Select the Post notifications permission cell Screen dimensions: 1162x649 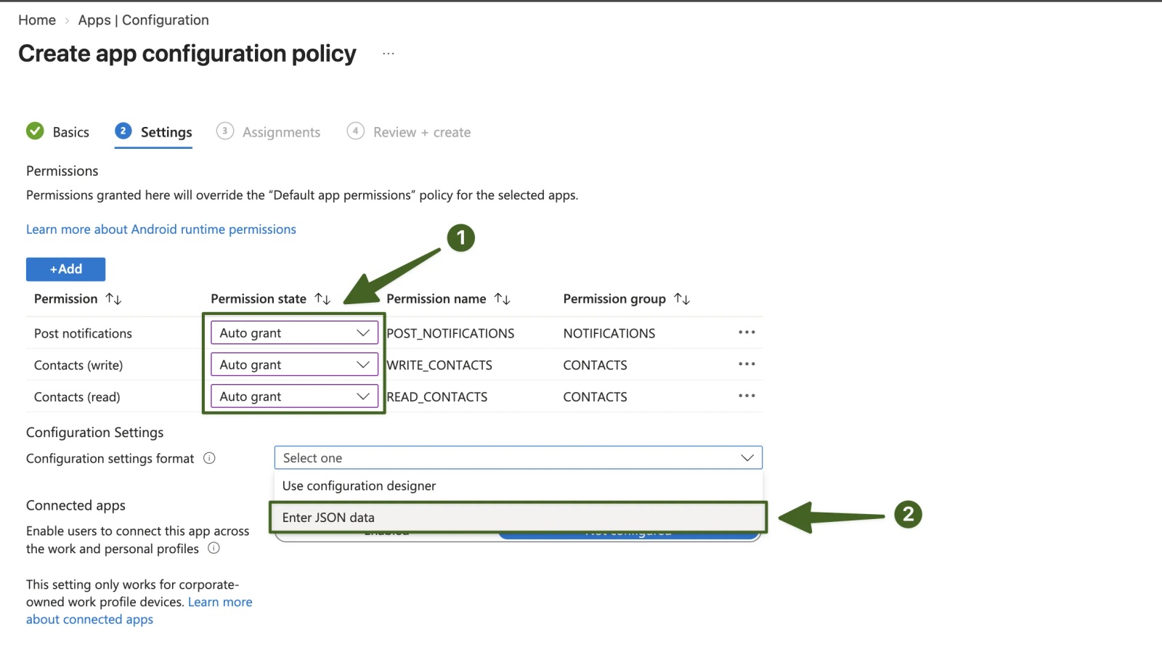click(x=83, y=333)
